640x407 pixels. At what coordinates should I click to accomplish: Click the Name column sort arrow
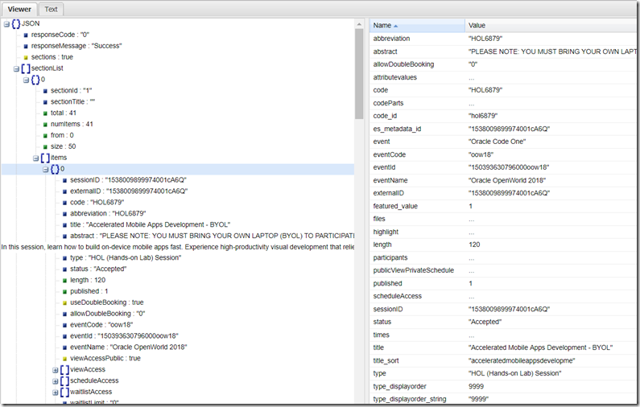395,26
